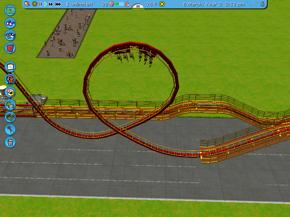Image resolution: width=290 pixels, height=217 pixels.
Task: Open the shops and stalls icon
Action: tap(10, 92)
